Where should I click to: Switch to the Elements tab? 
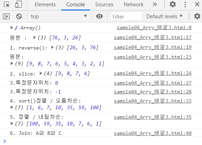point(45,5)
